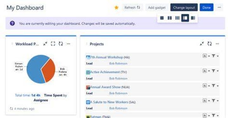This screenshot has height=118, width=228.
Task: Open the 7th Annual Workshop project
Action: 110,57
